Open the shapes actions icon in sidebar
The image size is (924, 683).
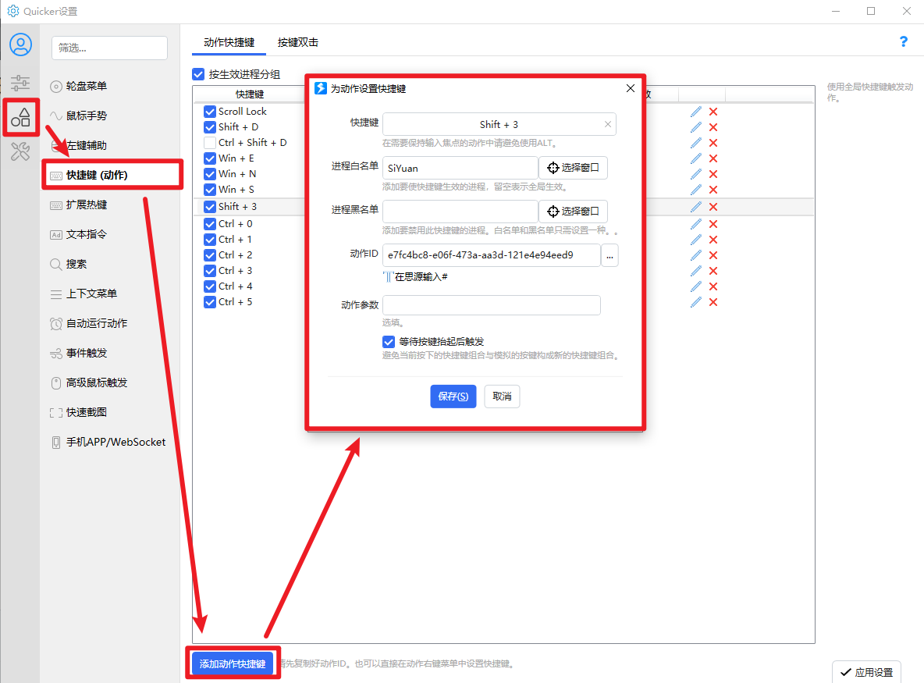pos(20,117)
